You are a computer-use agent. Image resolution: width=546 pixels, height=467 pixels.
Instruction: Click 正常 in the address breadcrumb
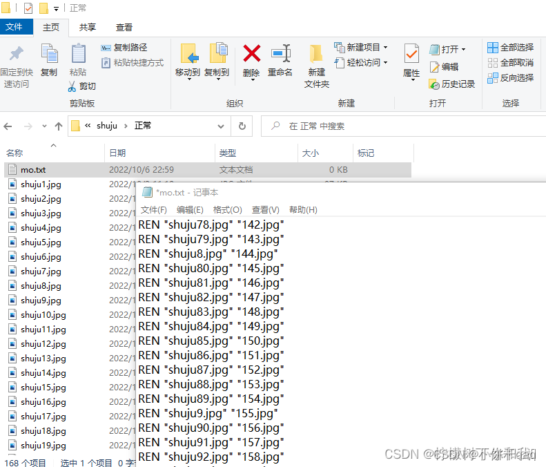pos(143,126)
